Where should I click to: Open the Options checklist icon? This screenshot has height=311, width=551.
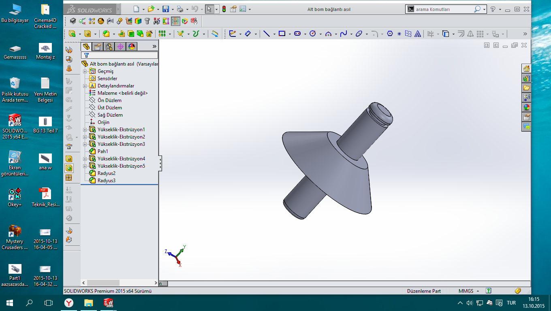pyautogui.click(x=243, y=9)
